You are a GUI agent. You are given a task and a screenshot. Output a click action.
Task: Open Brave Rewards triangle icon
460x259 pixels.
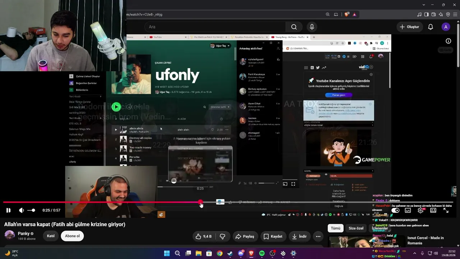[x=354, y=14]
